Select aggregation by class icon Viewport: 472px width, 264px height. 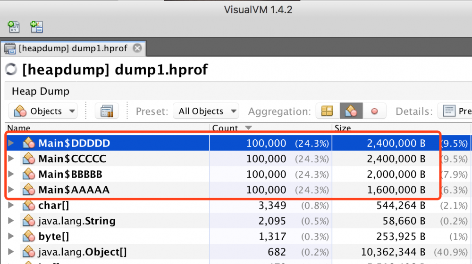(x=351, y=111)
